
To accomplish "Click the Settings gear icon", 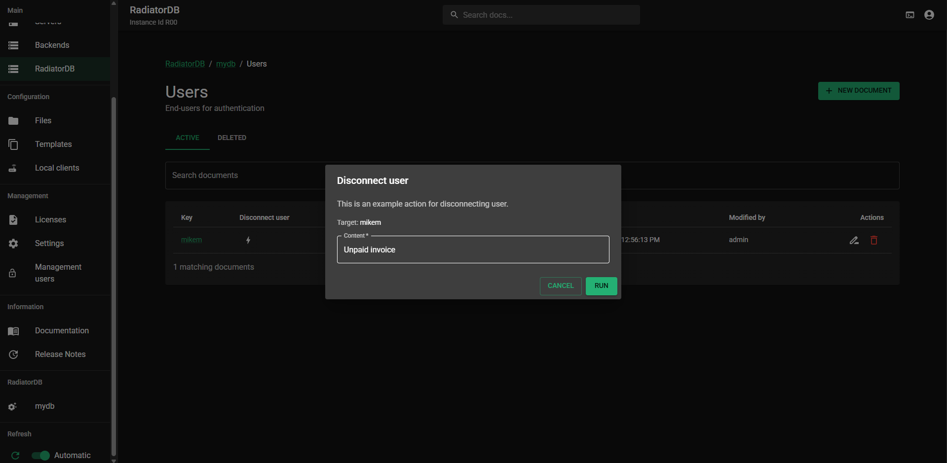I will click(x=13, y=244).
